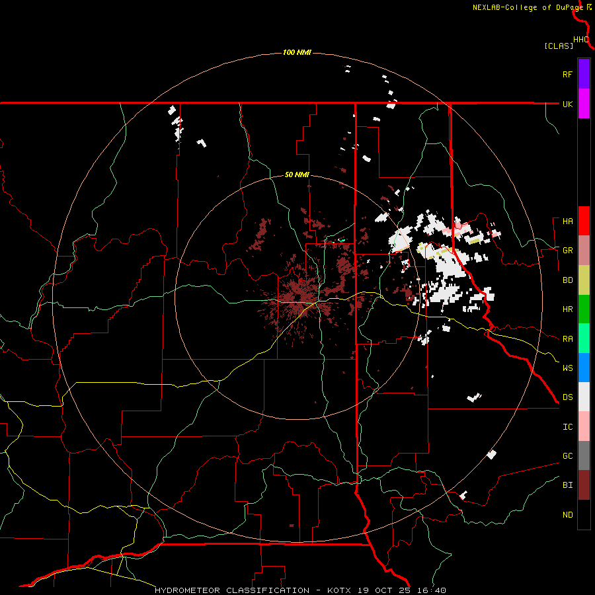Click the UK magenta legend color swatch
Viewport: 595px width, 595px height.
click(584, 104)
